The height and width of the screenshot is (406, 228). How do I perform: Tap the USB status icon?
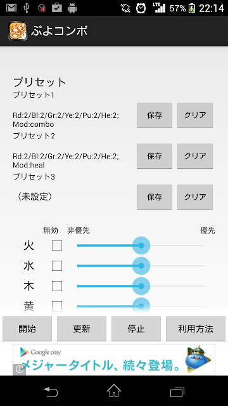click(26, 8)
